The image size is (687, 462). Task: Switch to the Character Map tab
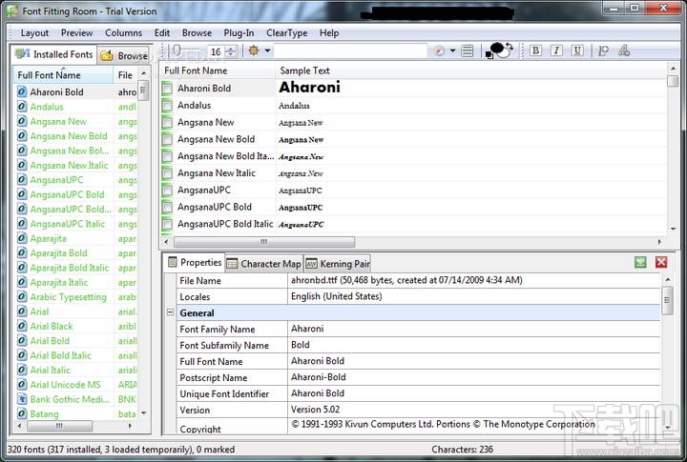[x=264, y=263]
